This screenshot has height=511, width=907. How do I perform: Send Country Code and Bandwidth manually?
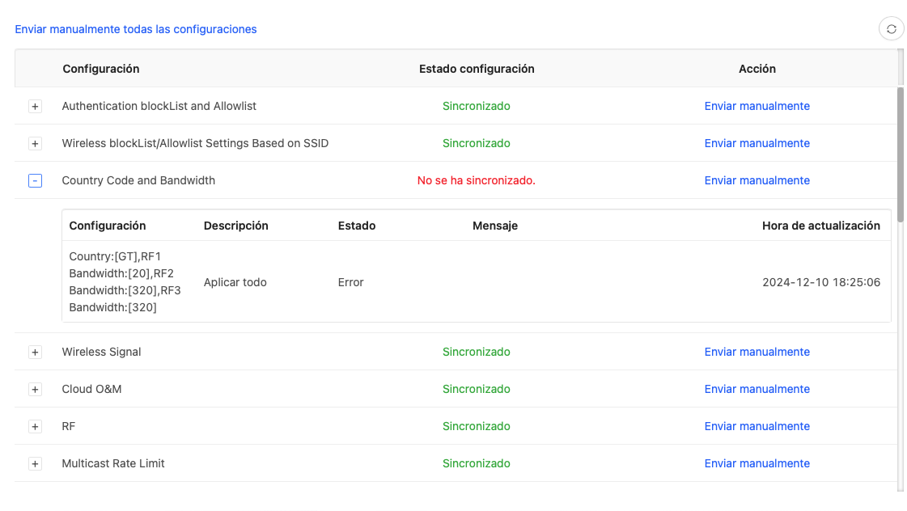(757, 180)
